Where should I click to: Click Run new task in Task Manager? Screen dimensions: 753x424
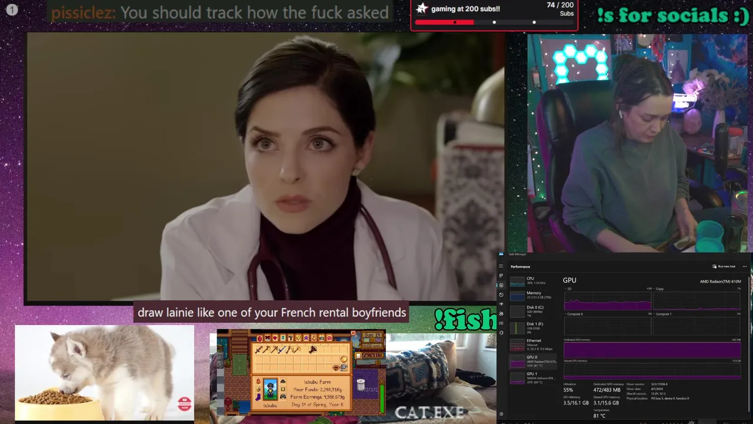[x=724, y=267]
